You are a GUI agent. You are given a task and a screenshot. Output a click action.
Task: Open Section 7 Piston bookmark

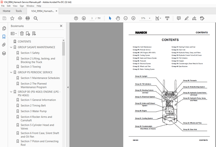[x=39, y=143]
